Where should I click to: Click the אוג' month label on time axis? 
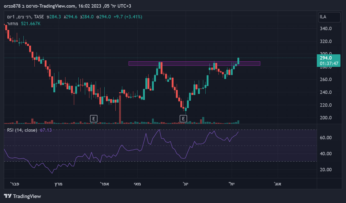point(278,184)
